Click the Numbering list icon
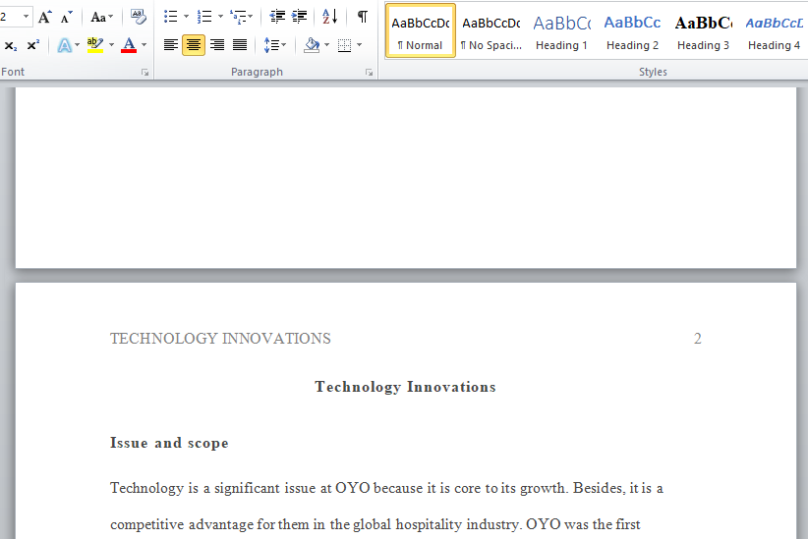This screenshot has height=539, width=808. [204, 17]
